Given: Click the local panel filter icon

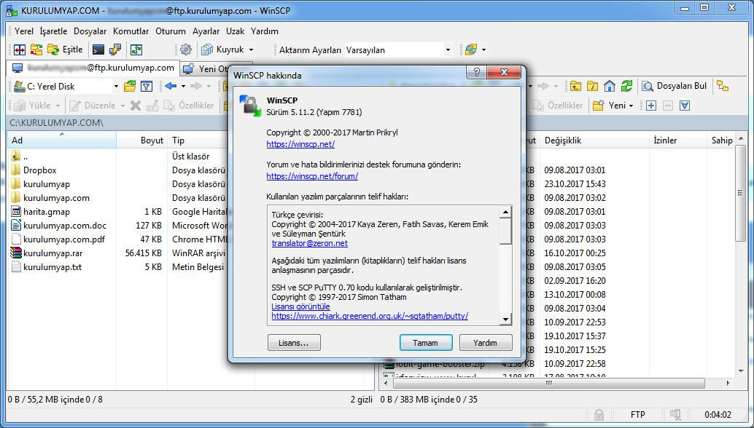Looking at the screenshot, I should click(x=147, y=86).
